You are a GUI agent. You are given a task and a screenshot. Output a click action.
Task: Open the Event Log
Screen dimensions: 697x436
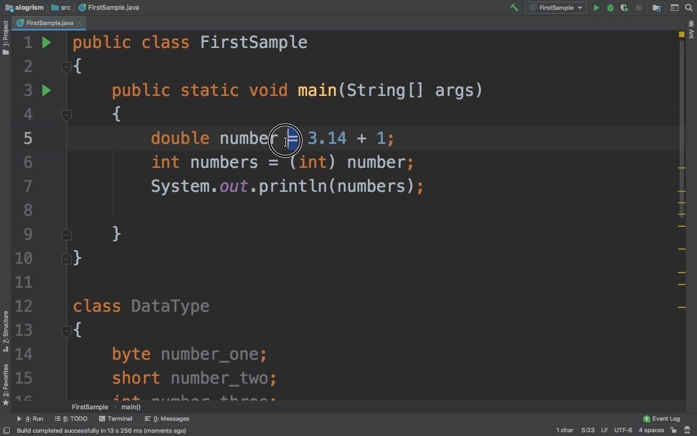(x=662, y=419)
